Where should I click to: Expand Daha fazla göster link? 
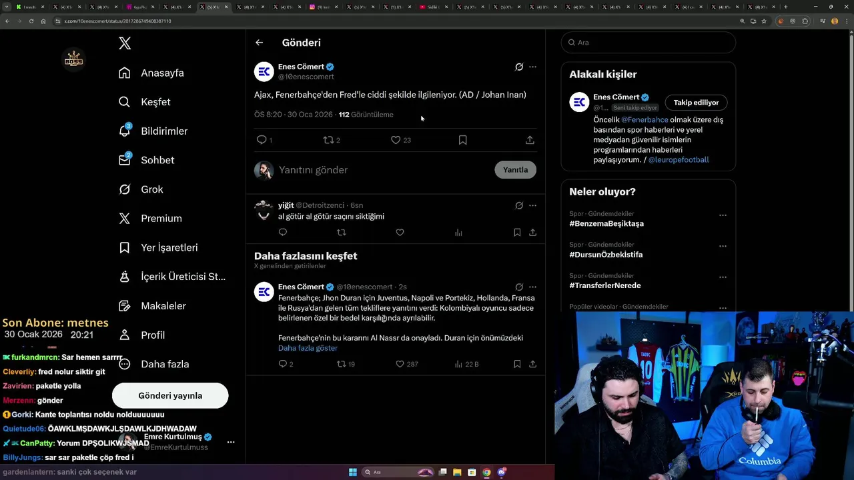pyautogui.click(x=308, y=348)
